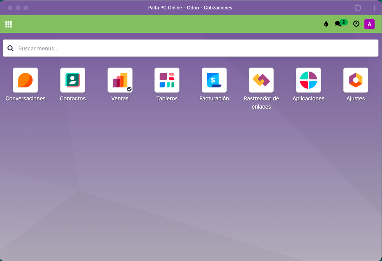
Task: Click the Buscar menús search field
Action: coord(195,48)
